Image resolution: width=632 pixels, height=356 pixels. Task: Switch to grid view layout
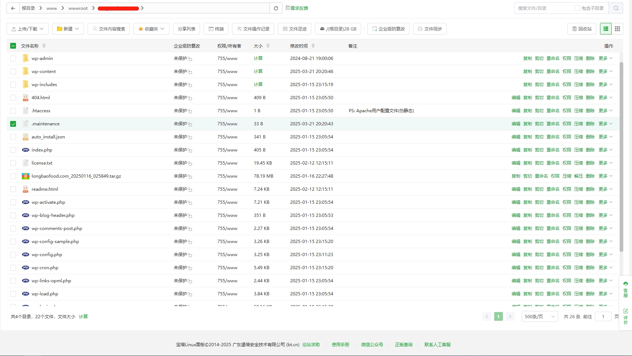pos(617,29)
